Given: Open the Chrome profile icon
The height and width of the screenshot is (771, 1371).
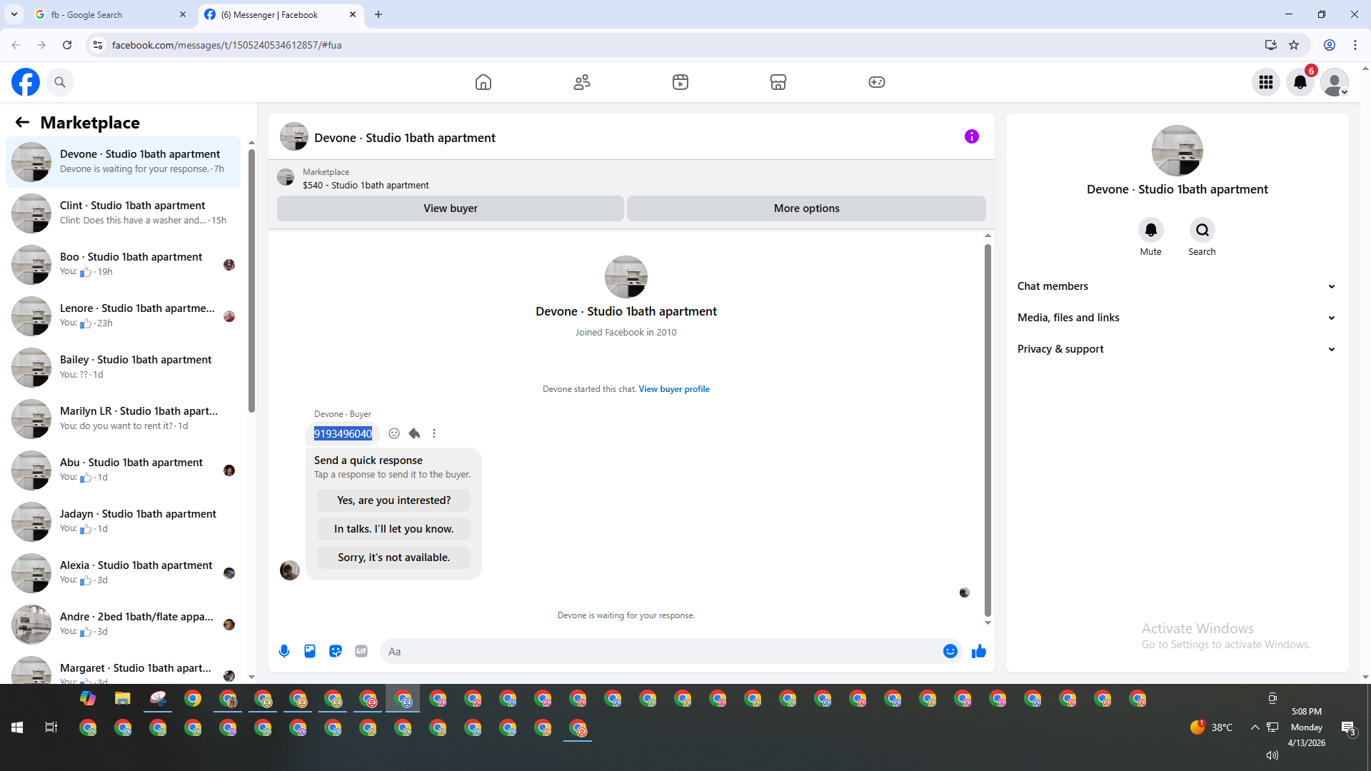Looking at the screenshot, I should tap(1330, 45).
